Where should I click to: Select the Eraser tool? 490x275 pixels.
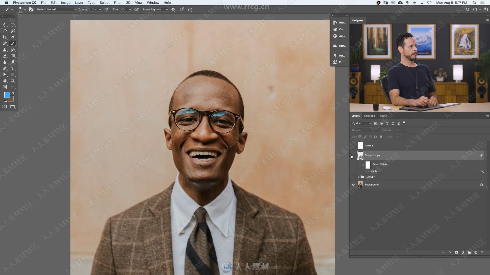point(5,56)
